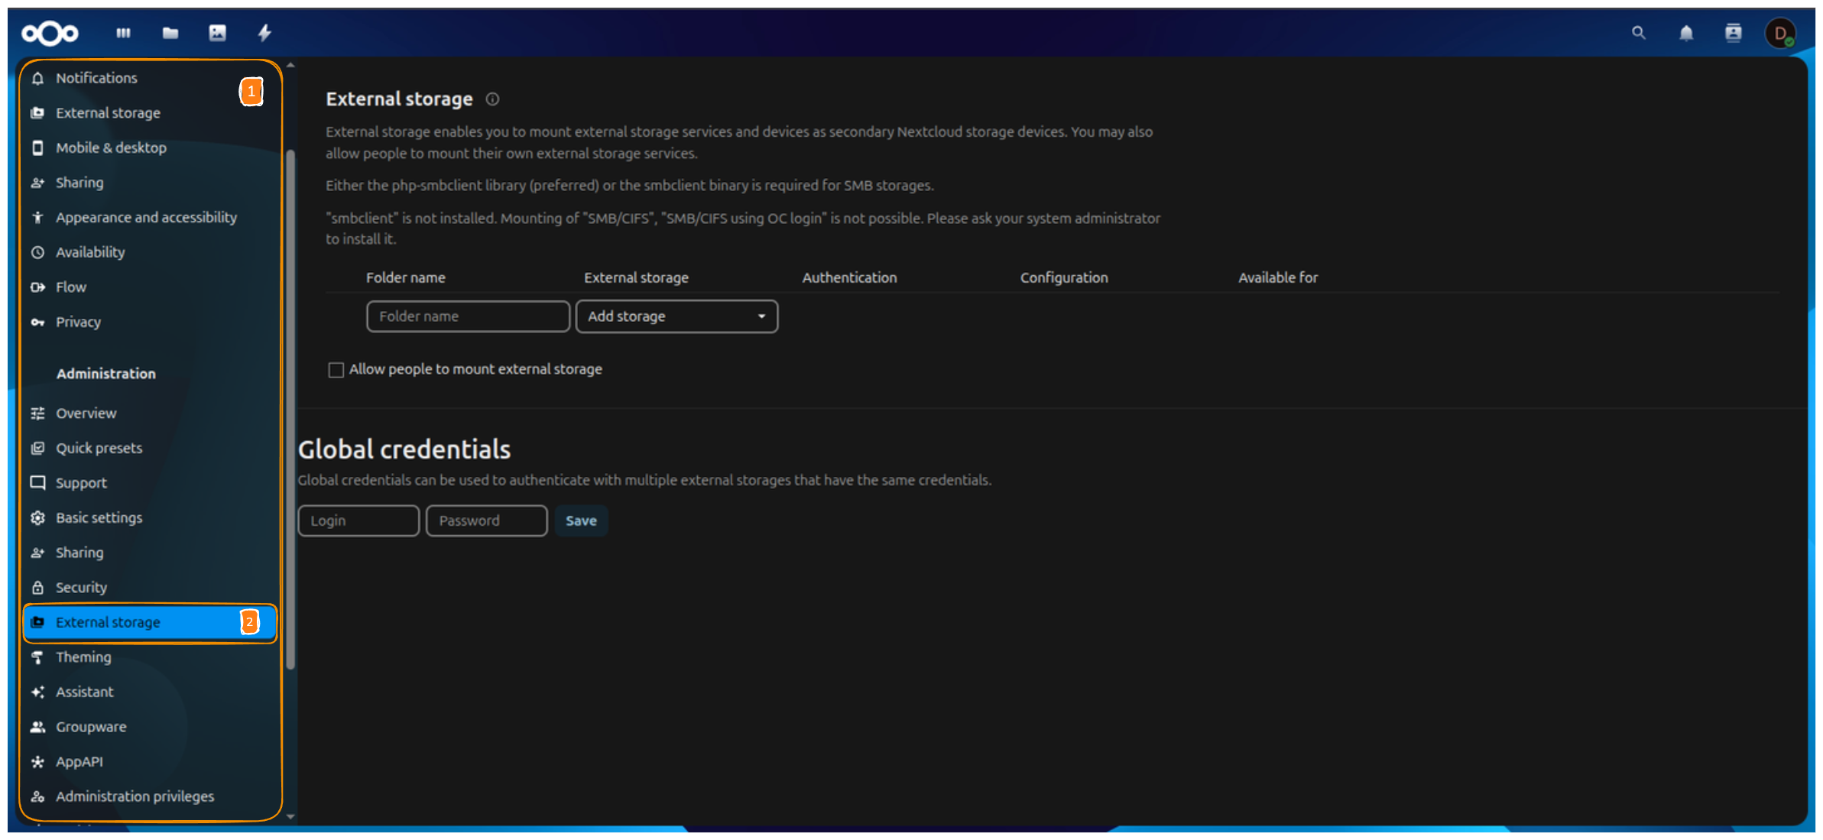
Task: Open the Dashboard app icon
Action: [x=123, y=33]
